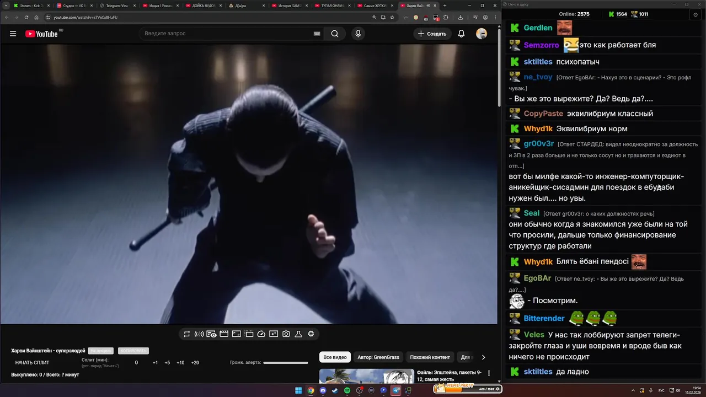706x397 pixels.
Task: Open YouTube notifications bell
Action: tap(461, 34)
